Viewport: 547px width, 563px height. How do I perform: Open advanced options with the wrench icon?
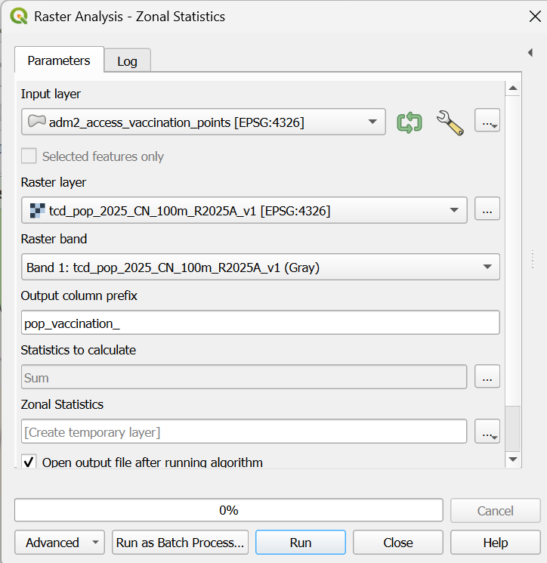pyautogui.click(x=450, y=122)
